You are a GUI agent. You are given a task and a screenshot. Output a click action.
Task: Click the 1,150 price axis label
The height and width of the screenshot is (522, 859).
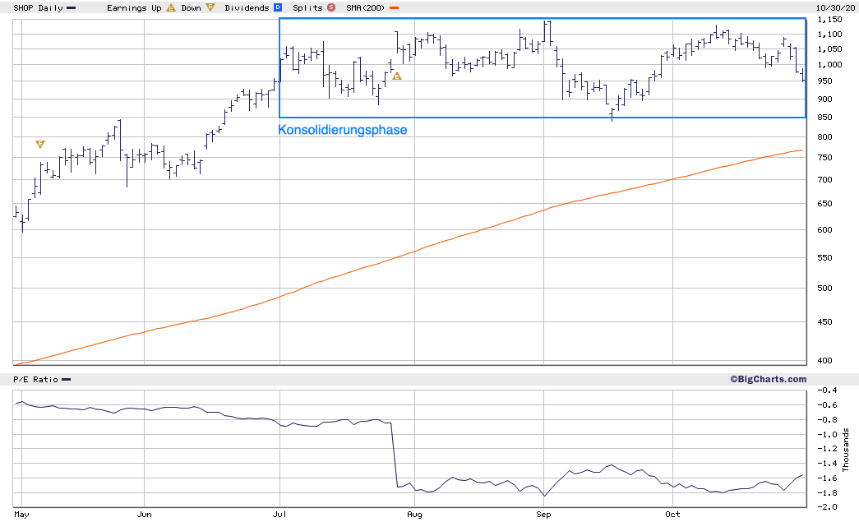[829, 20]
